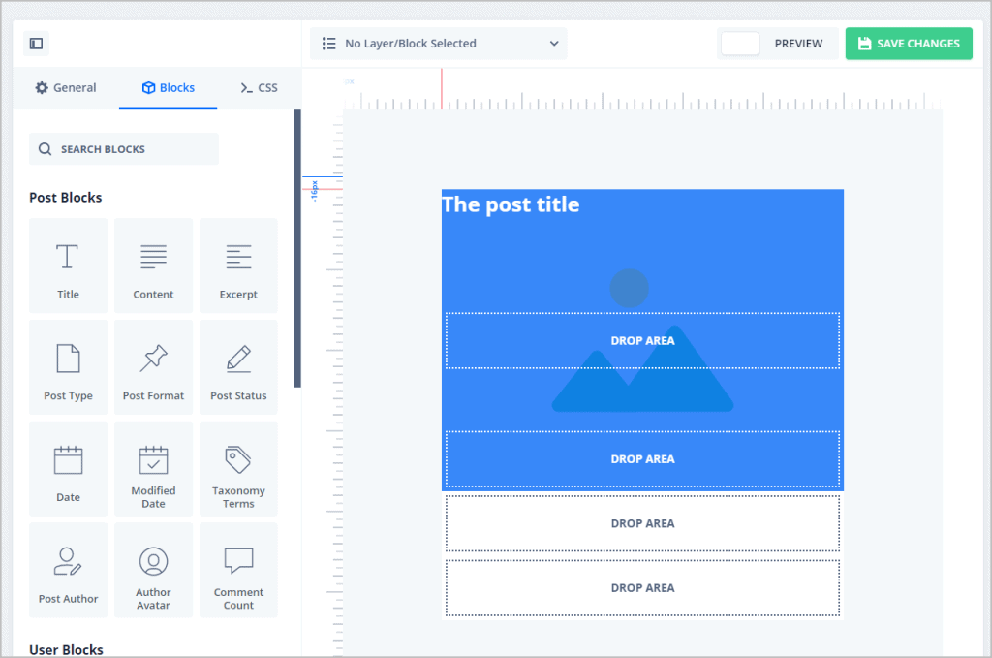Click the post title text on canvas
The height and width of the screenshot is (658, 992).
[511, 204]
